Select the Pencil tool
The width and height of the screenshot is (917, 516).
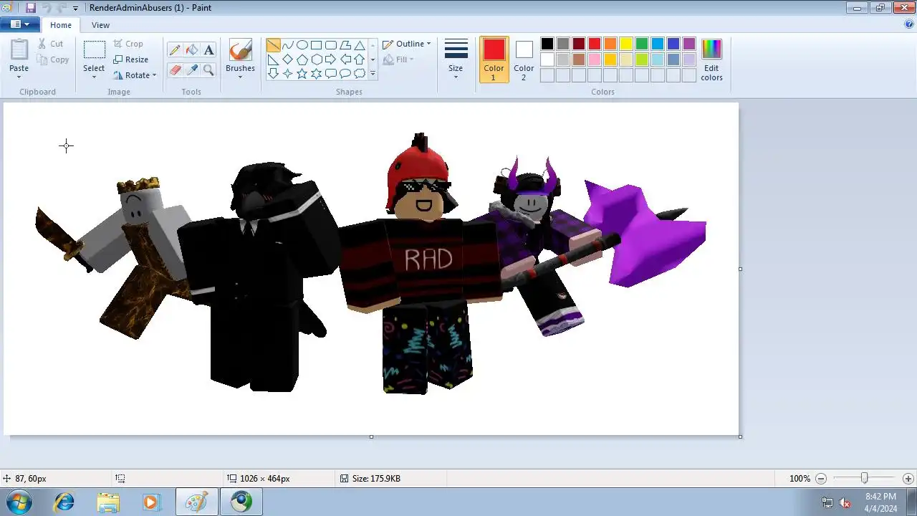click(x=175, y=50)
